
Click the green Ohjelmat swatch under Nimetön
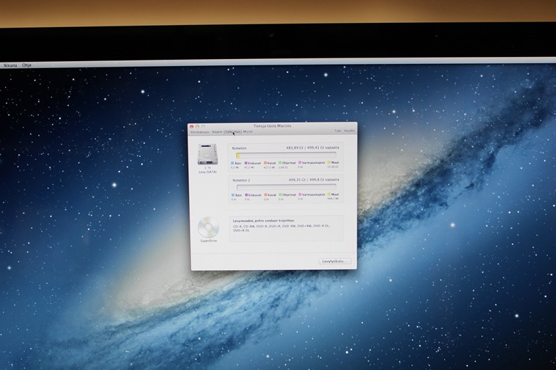pos(280,163)
